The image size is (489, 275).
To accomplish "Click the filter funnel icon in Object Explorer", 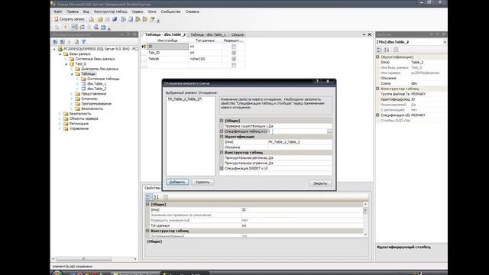I will (83, 42).
